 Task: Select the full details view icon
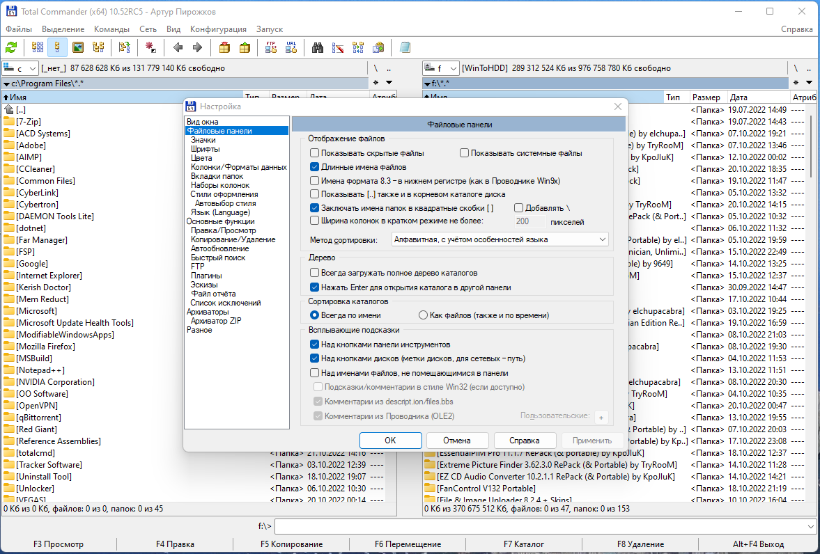pyautogui.click(x=57, y=47)
